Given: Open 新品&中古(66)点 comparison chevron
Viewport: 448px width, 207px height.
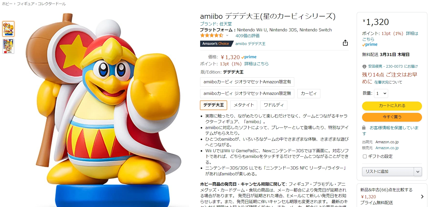Looking at the screenshot, I should click(422, 197).
